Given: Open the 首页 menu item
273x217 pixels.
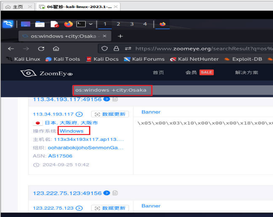Looking at the screenshot, I should pyautogui.click(x=158, y=72).
